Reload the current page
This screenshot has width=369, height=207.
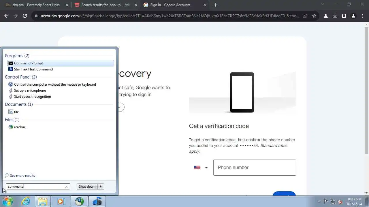[25, 16]
